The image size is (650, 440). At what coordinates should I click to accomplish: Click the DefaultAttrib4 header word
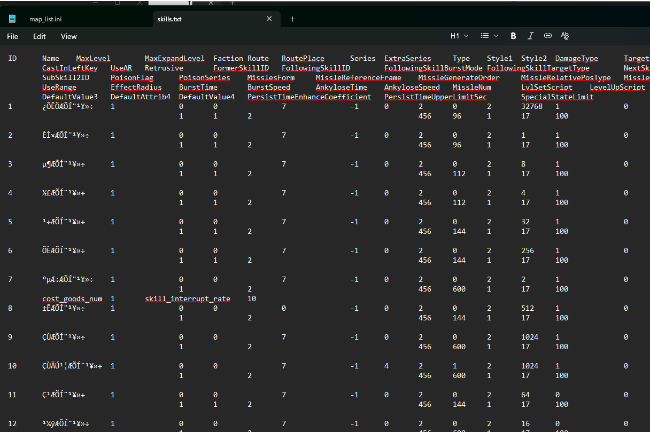[x=141, y=97]
